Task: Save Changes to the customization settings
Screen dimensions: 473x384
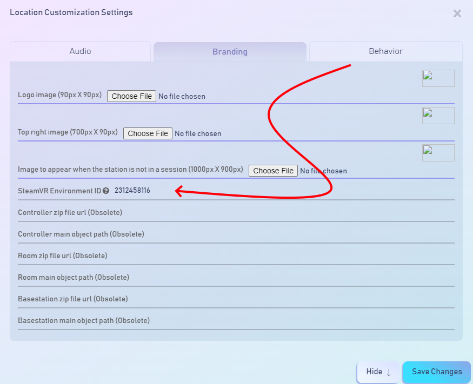Action: (x=436, y=372)
